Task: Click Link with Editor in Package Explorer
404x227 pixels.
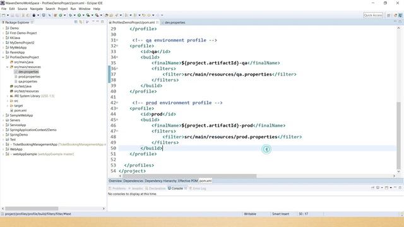Action: (x=81, y=22)
